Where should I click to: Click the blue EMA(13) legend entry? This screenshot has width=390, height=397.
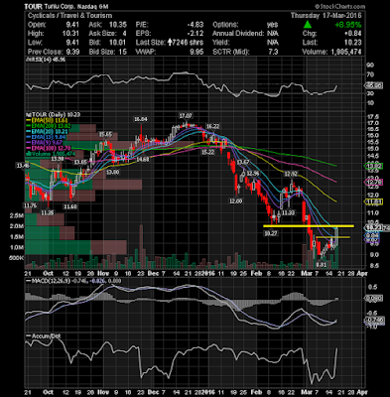(x=47, y=137)
